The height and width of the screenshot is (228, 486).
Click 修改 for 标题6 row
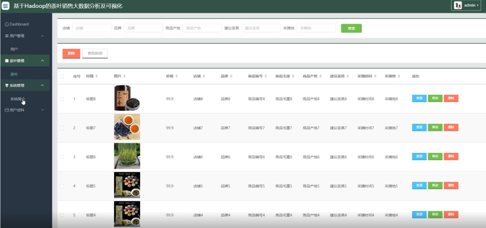coord(435,156)
